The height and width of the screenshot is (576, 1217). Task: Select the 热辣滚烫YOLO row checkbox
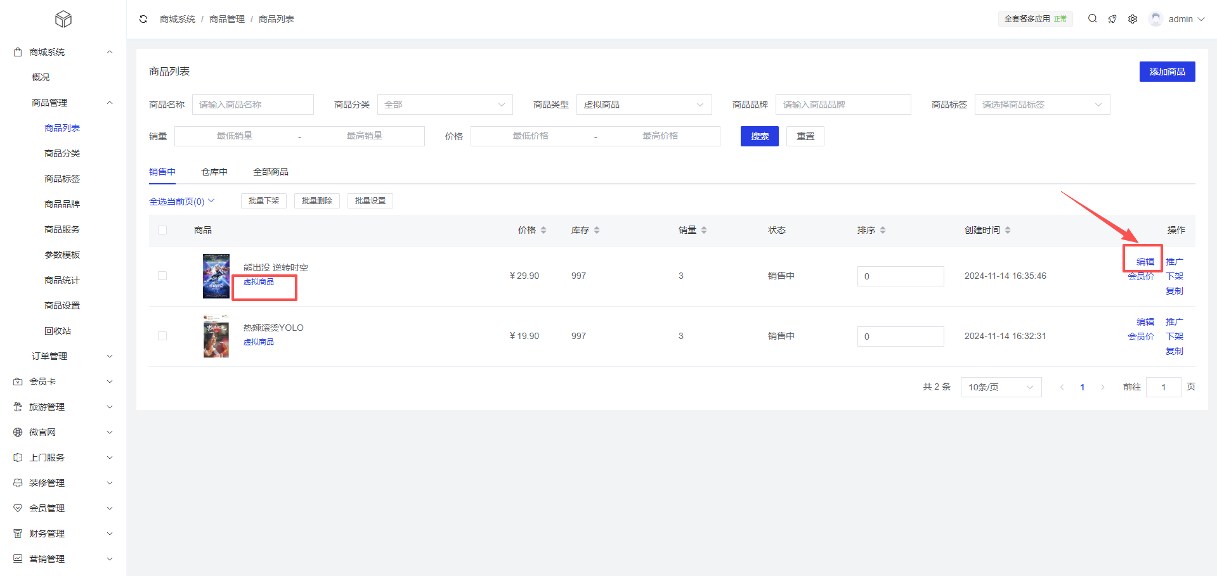[162, 336]
